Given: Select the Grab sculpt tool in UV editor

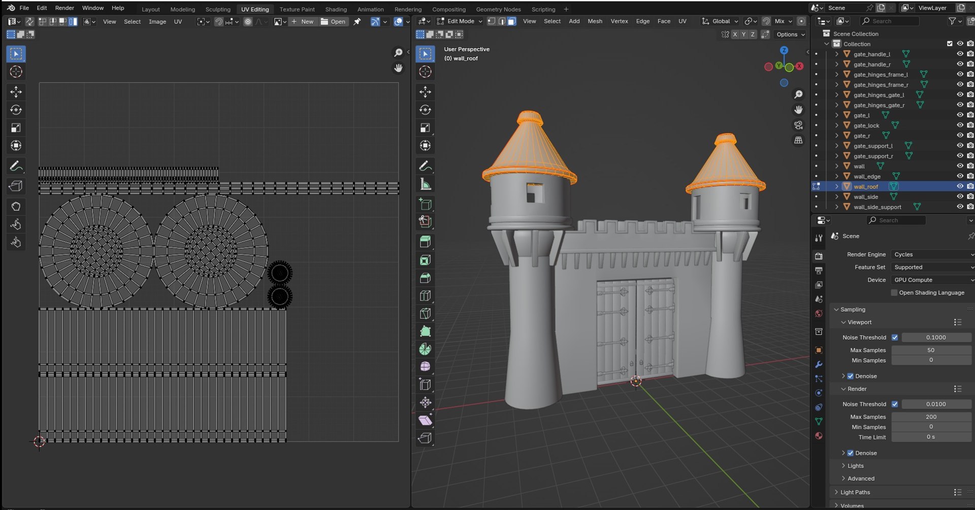Looking at the screenshot, I should [16, 207].
